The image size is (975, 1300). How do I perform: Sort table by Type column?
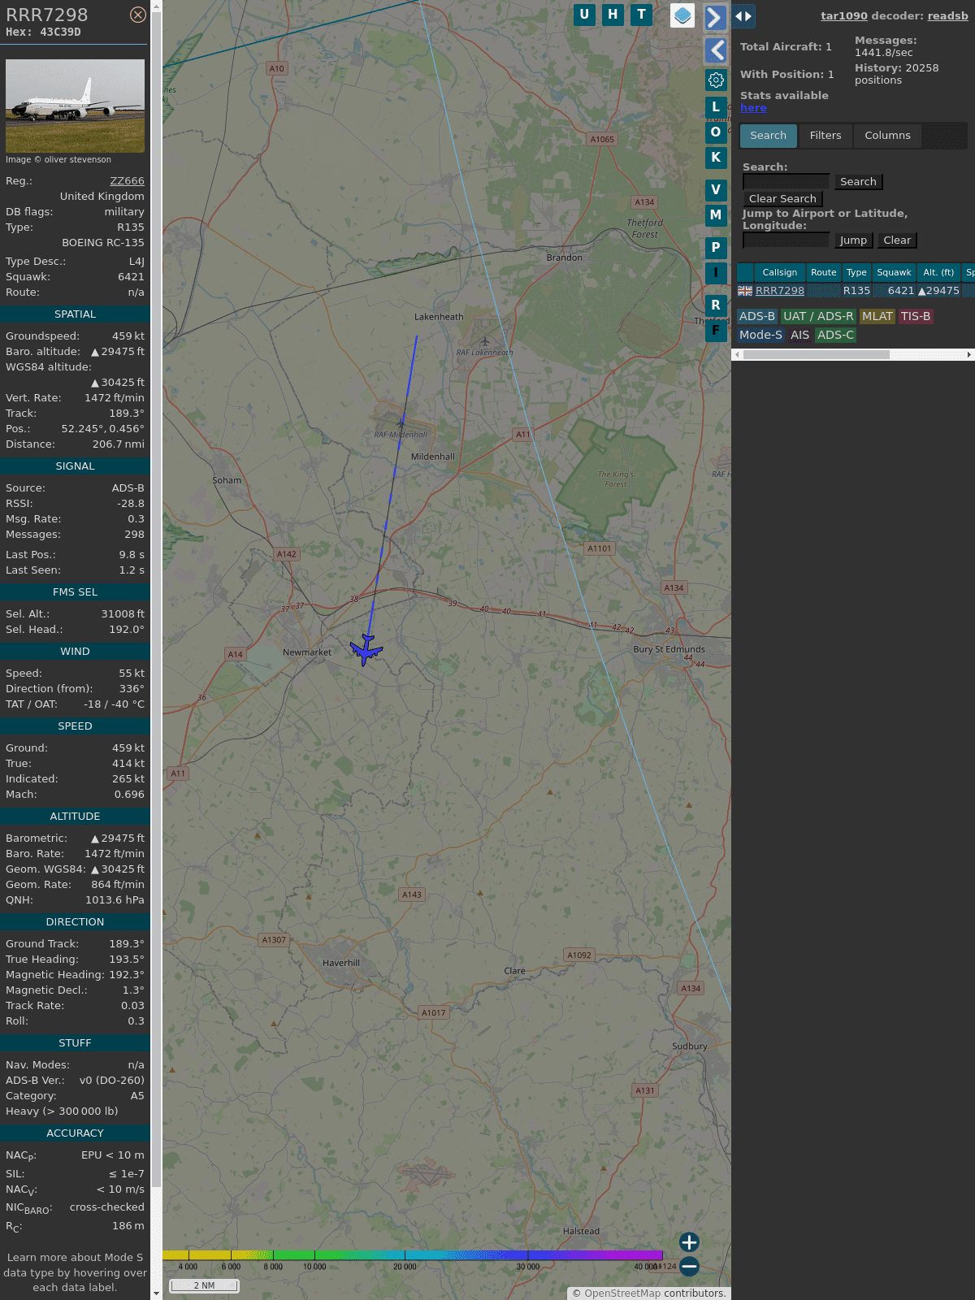pos(856,272)
